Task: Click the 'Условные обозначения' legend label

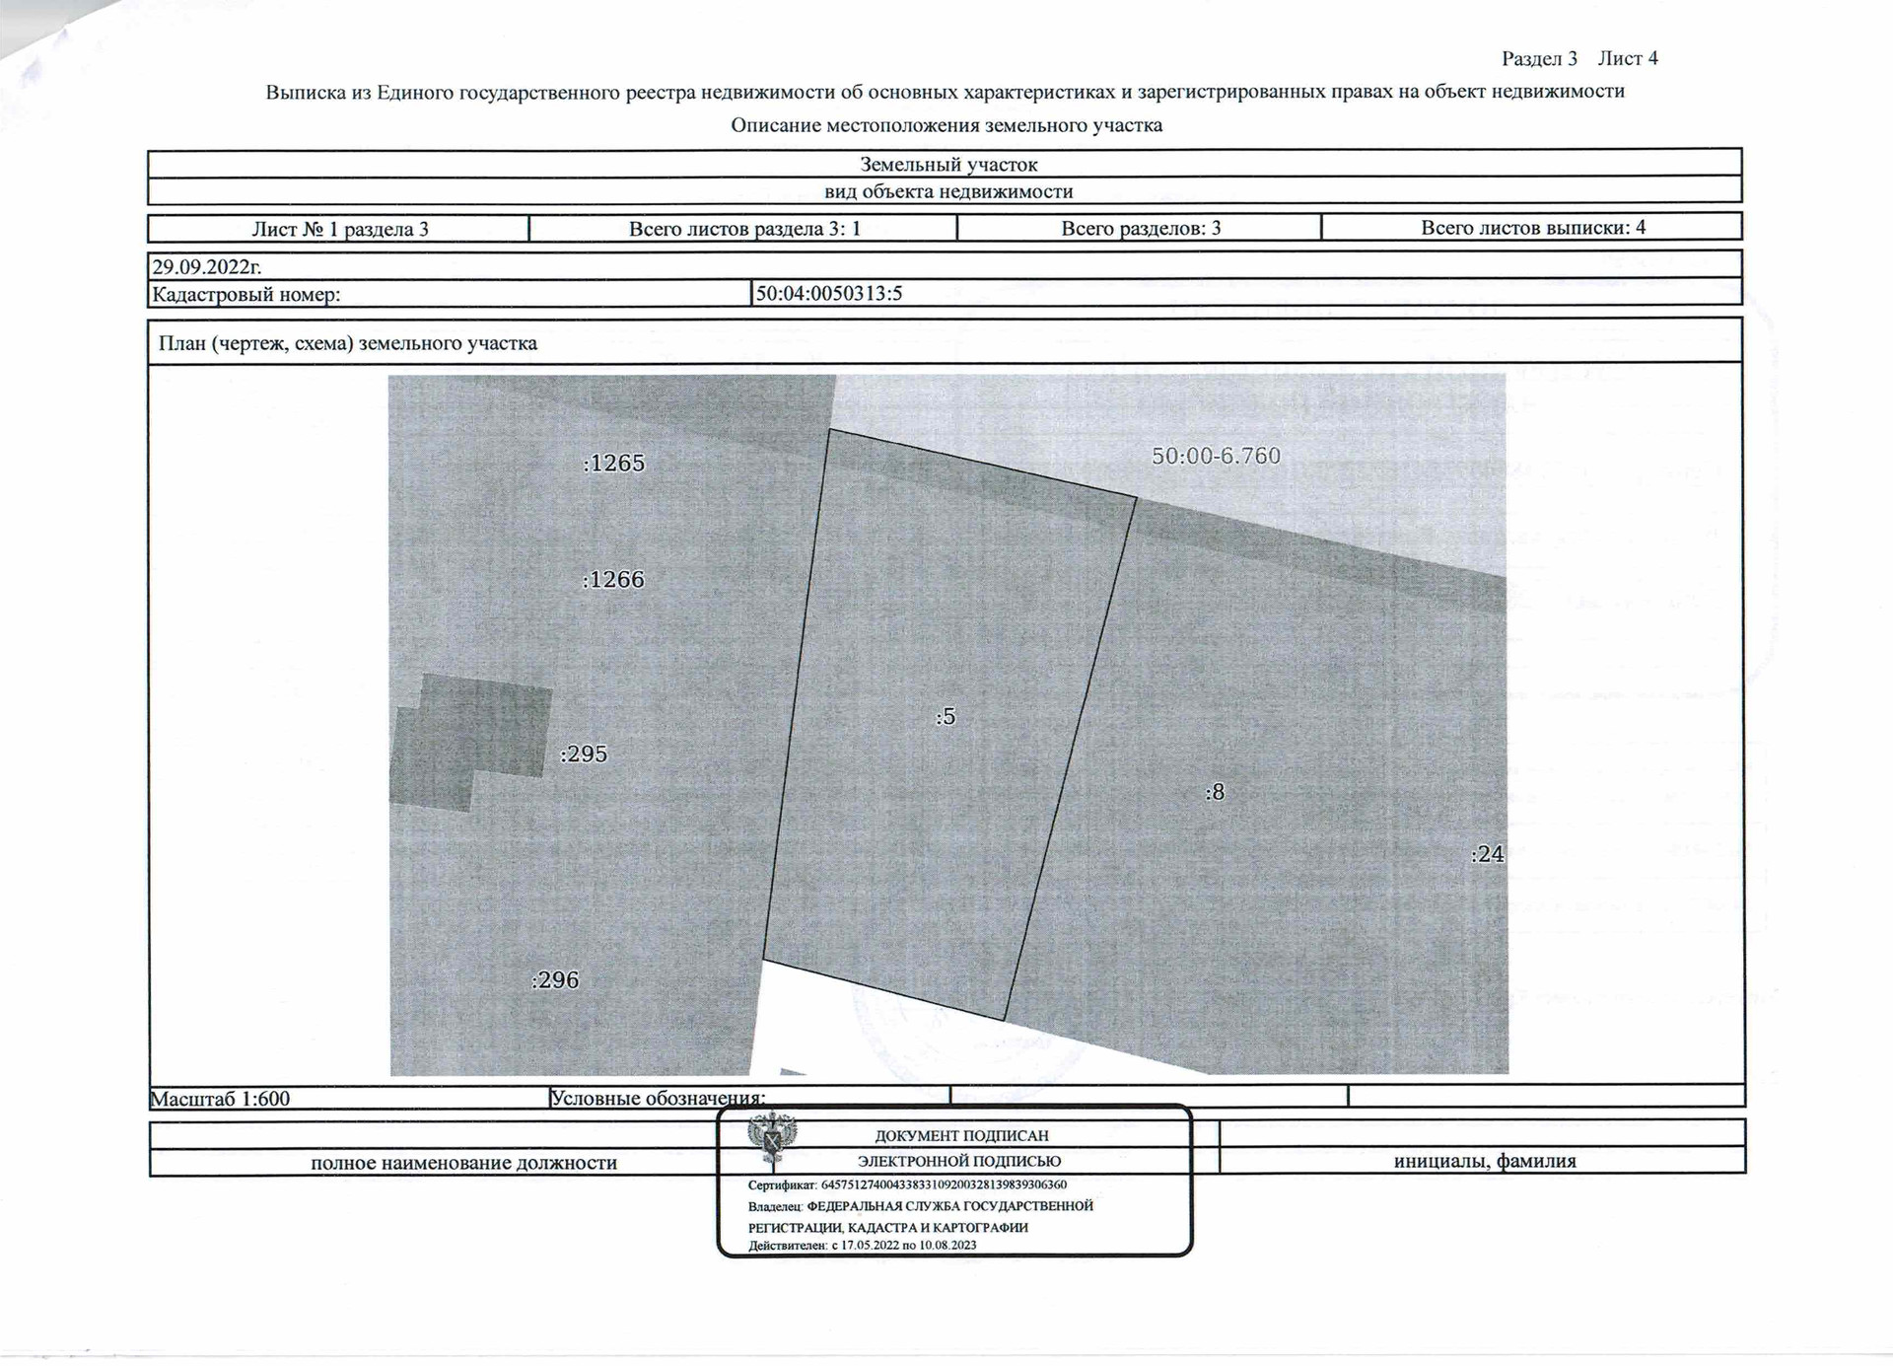Action: 657,1098
